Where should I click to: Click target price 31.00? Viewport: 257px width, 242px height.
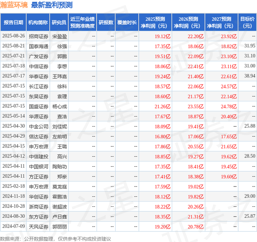click(x=250, y=66)
